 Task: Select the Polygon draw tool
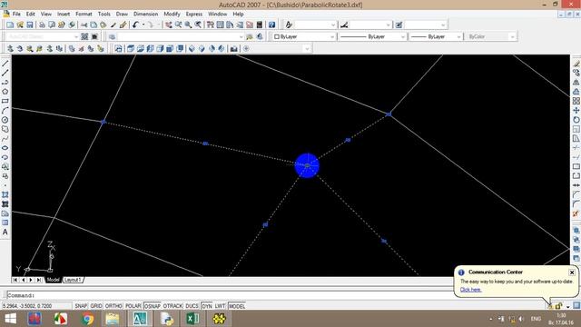5,92
